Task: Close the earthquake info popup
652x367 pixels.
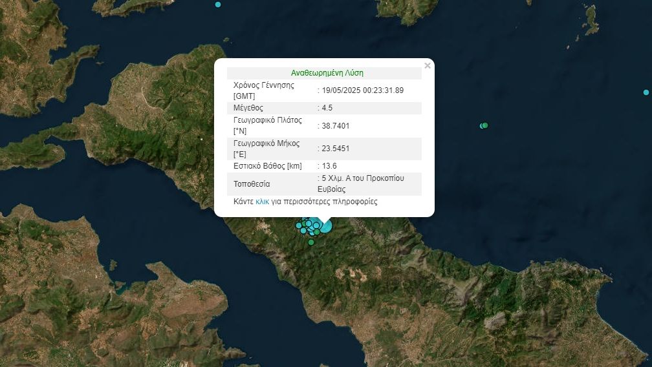Action: (427, 66)
